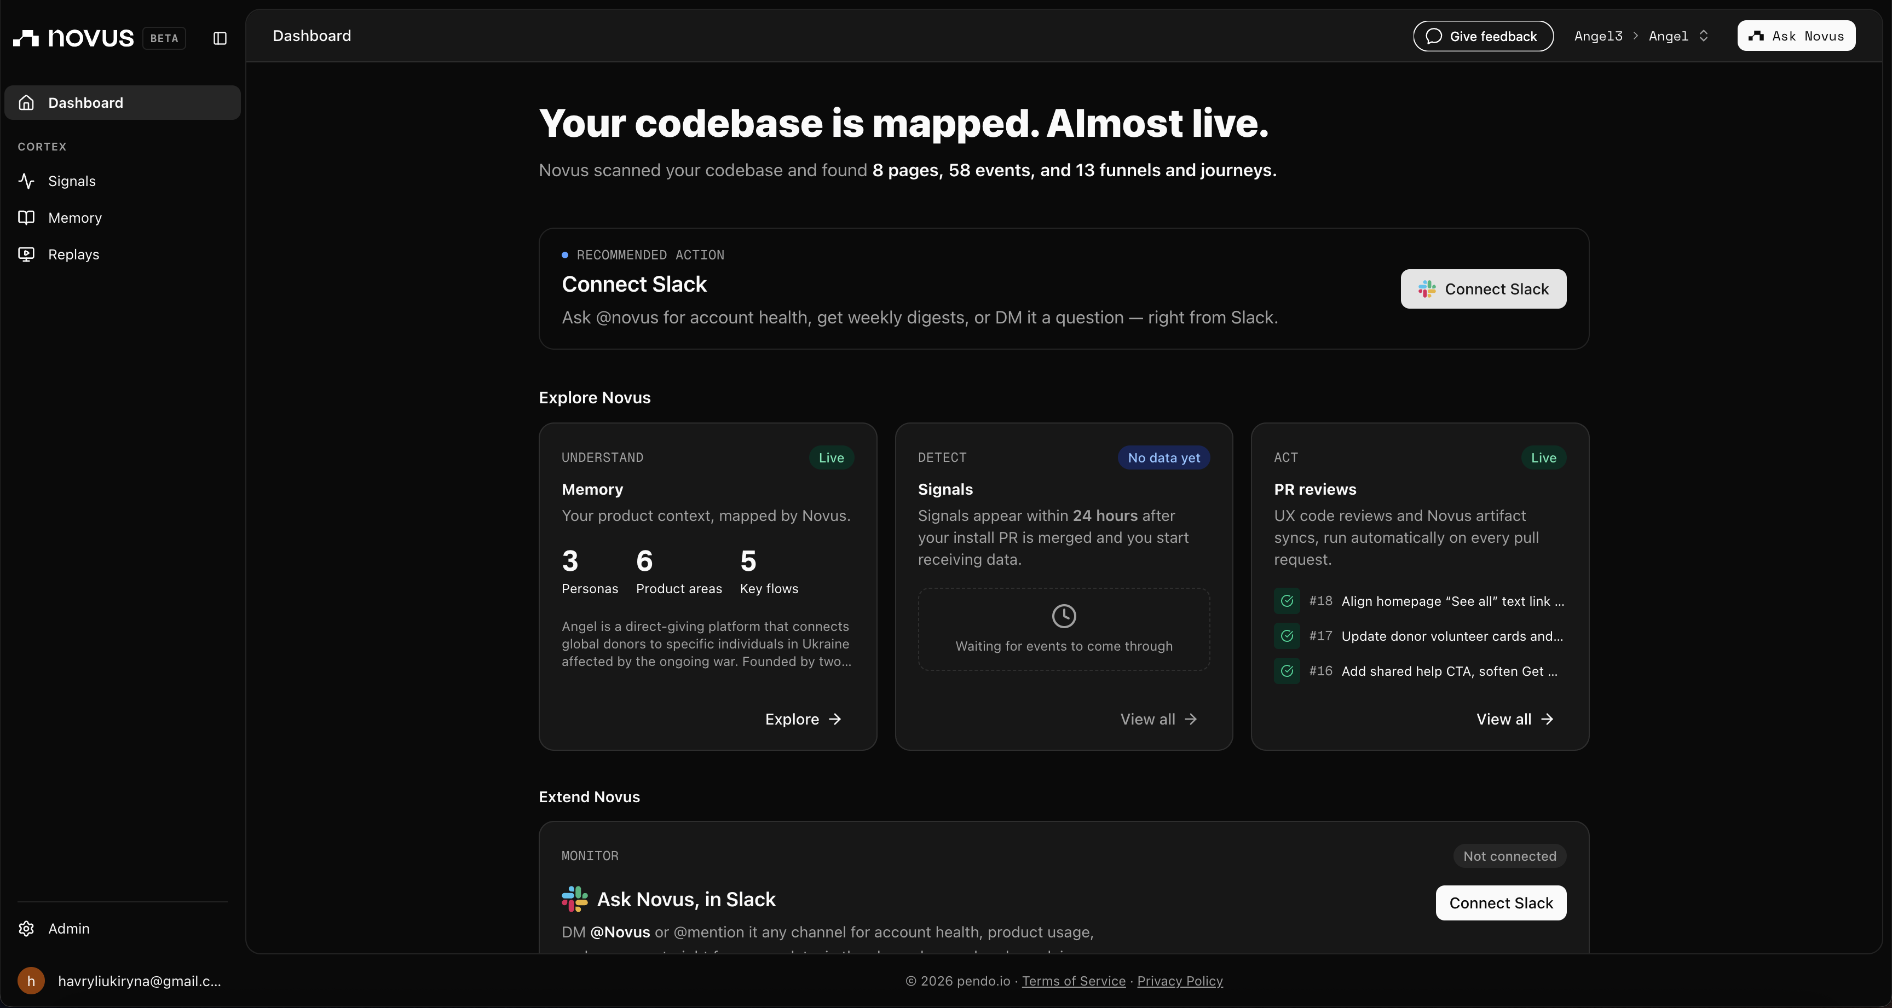Screen dimensions: 1892x1008
Task: Expand the Angel project switcher dropdown
Action: click(1679, 36)
